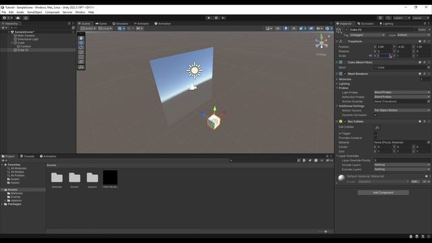Open the Reflection Probes dropdown
Image resolution: width=432 pixels, height=243 pixels.
(402, 97)
